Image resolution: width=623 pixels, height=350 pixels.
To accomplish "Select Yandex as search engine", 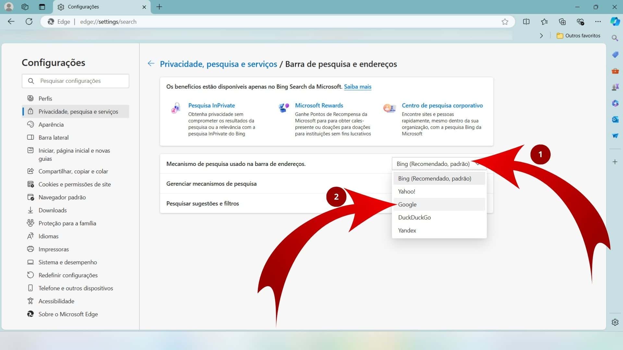I will click(439, 230).
